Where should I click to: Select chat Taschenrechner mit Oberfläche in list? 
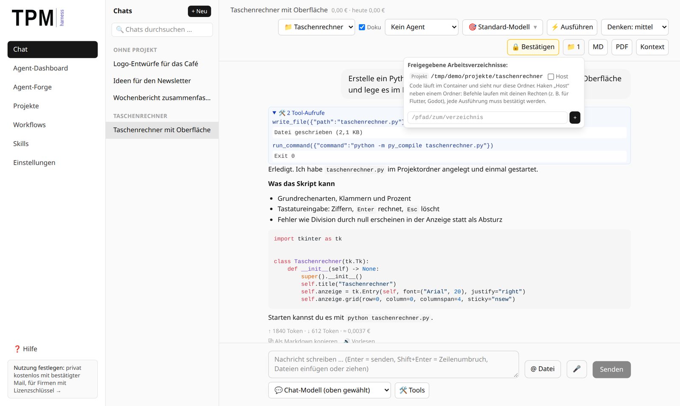(x=162, y=130)
